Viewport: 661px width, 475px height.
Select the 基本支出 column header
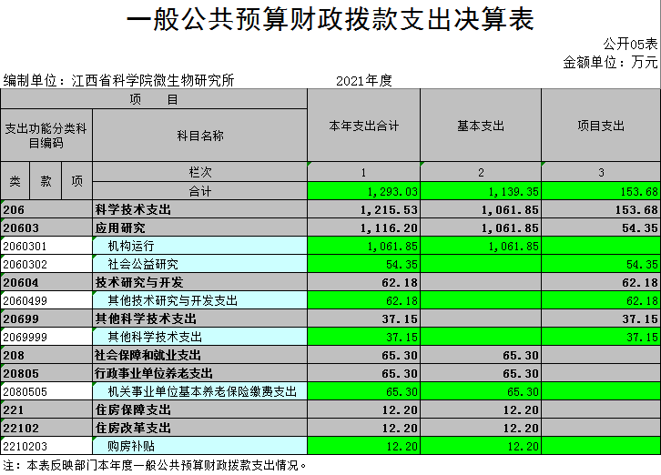point(481,126)
